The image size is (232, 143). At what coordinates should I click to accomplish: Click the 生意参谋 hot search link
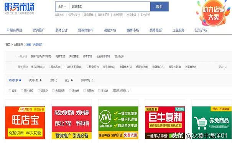(132, 15)
